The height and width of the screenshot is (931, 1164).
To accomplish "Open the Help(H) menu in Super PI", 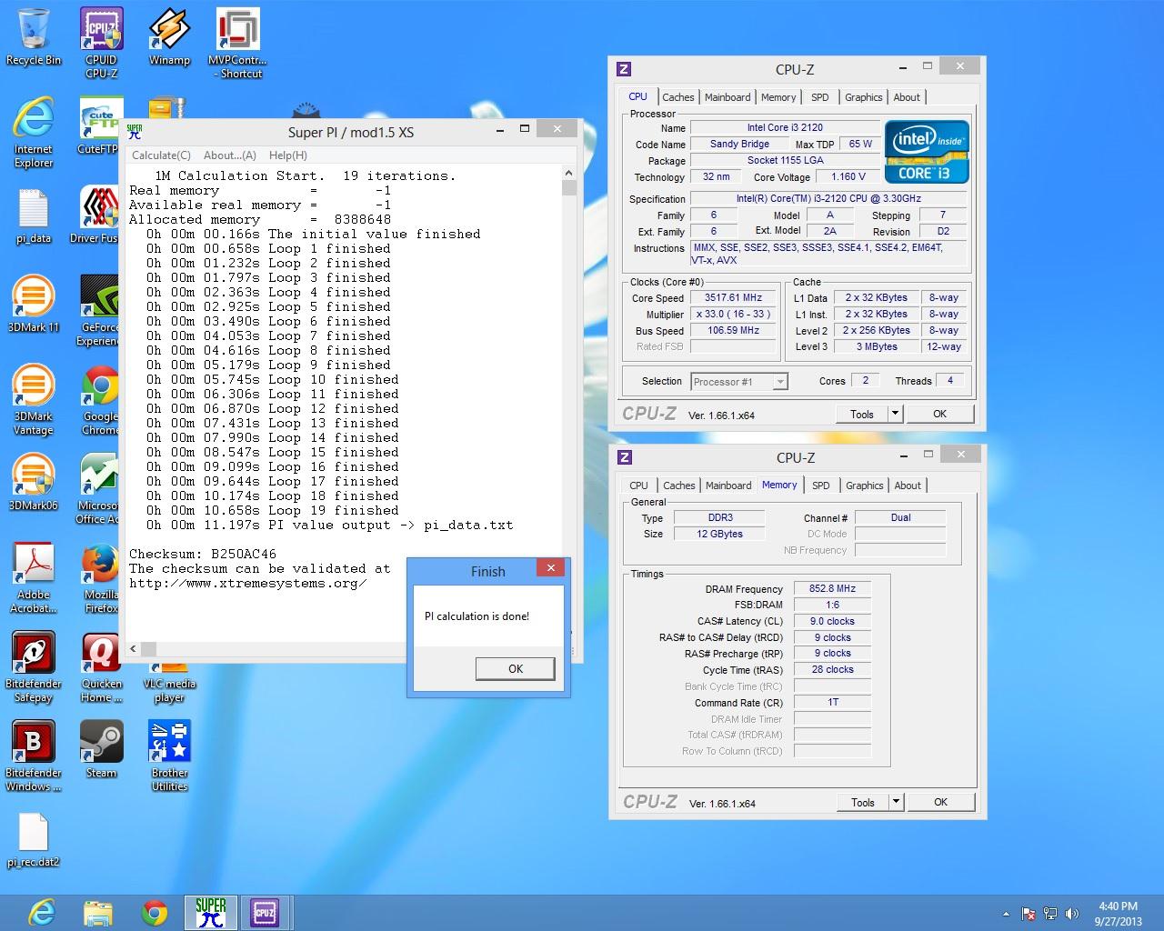I will (287, 155).
